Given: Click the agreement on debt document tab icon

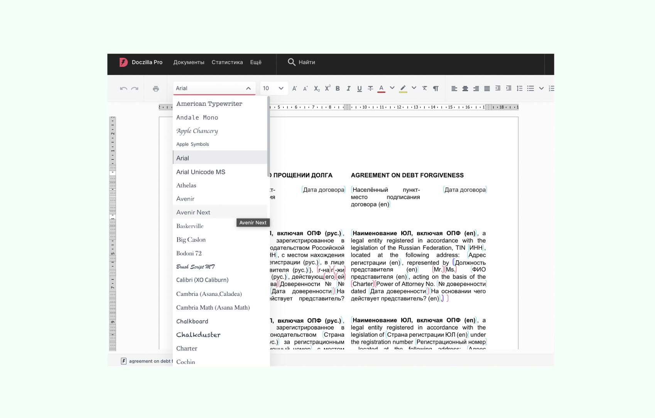Looking at the screenshot, I should coord(123,361).
